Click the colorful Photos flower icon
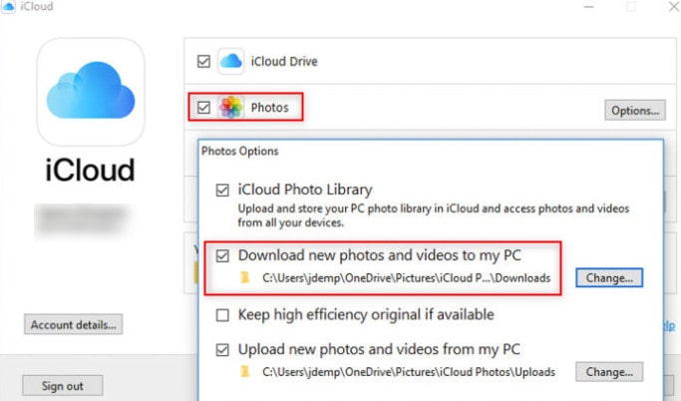Image resolution: width=681 pixels, height=401 pixels. [x=230, y=108]
